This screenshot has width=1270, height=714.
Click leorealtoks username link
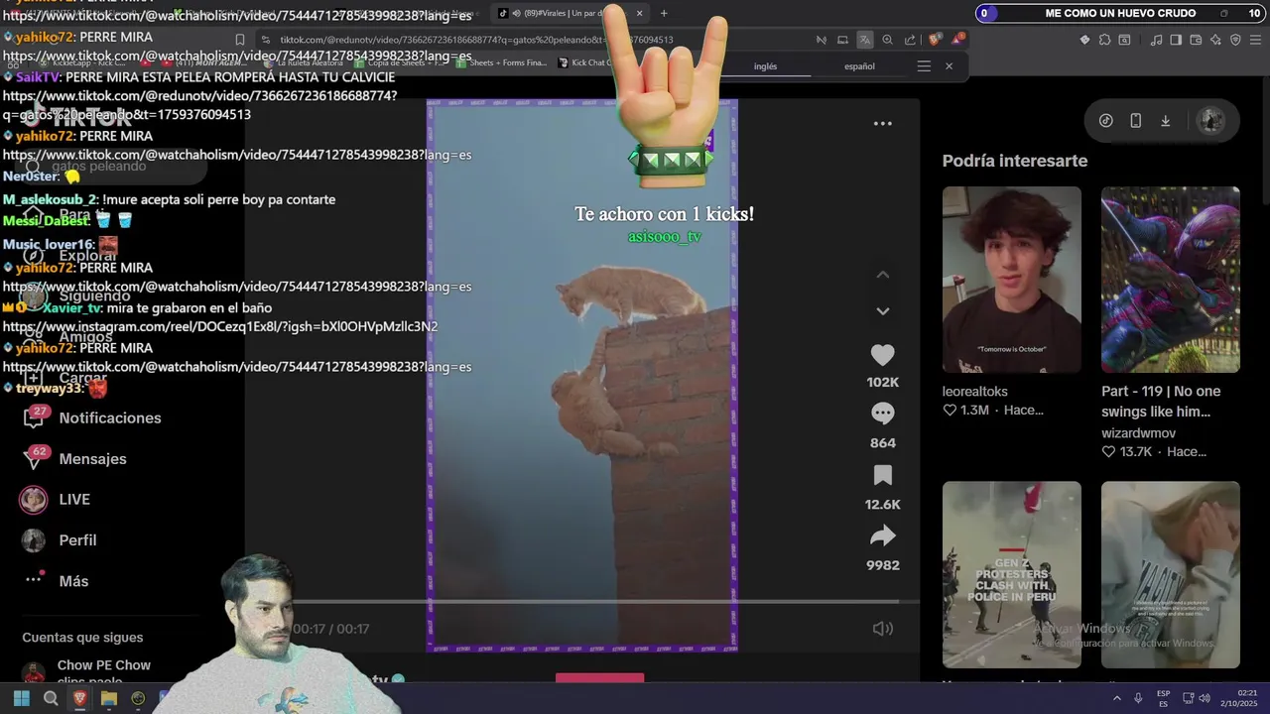click(x=974, y=392)
